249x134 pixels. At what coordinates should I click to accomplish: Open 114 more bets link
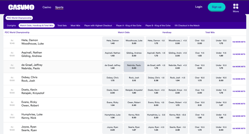[x=239, y=79]
